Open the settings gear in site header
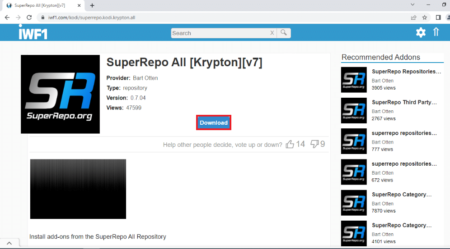 421,32
